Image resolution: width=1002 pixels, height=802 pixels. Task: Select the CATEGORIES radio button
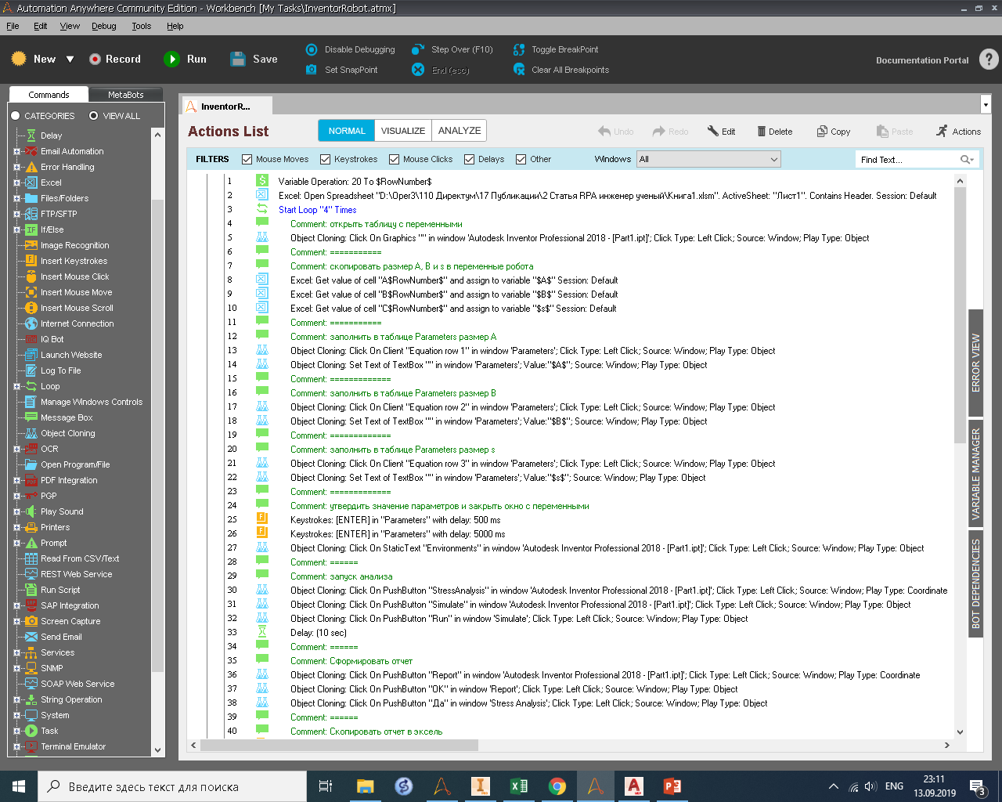(x=15, y=116)
